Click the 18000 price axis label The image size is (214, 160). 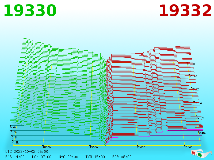[x=47, y=147]
